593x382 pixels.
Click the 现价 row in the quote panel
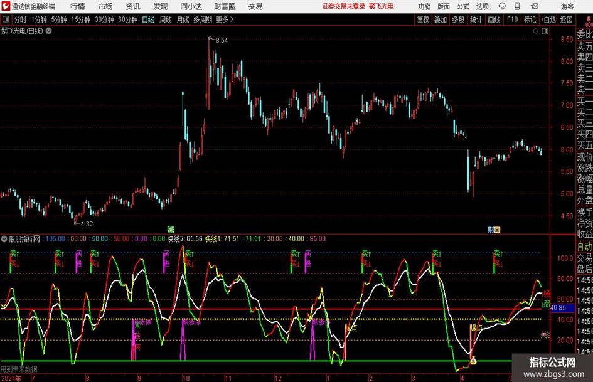coord(585,157)
